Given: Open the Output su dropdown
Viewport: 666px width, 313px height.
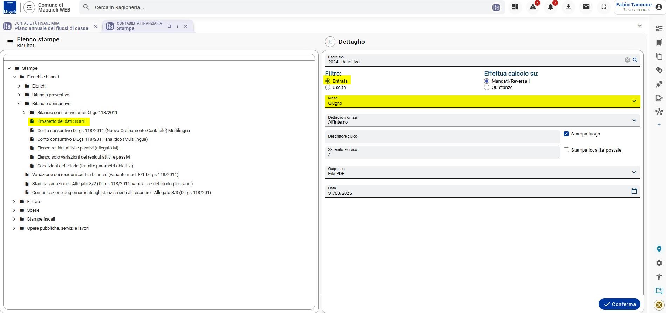Looking at the screenshot, I should [482, 172].
